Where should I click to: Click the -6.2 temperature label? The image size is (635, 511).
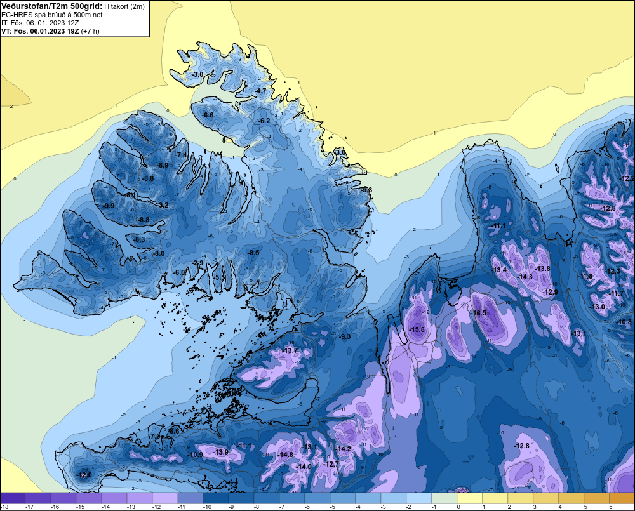(x=264, y=121)
